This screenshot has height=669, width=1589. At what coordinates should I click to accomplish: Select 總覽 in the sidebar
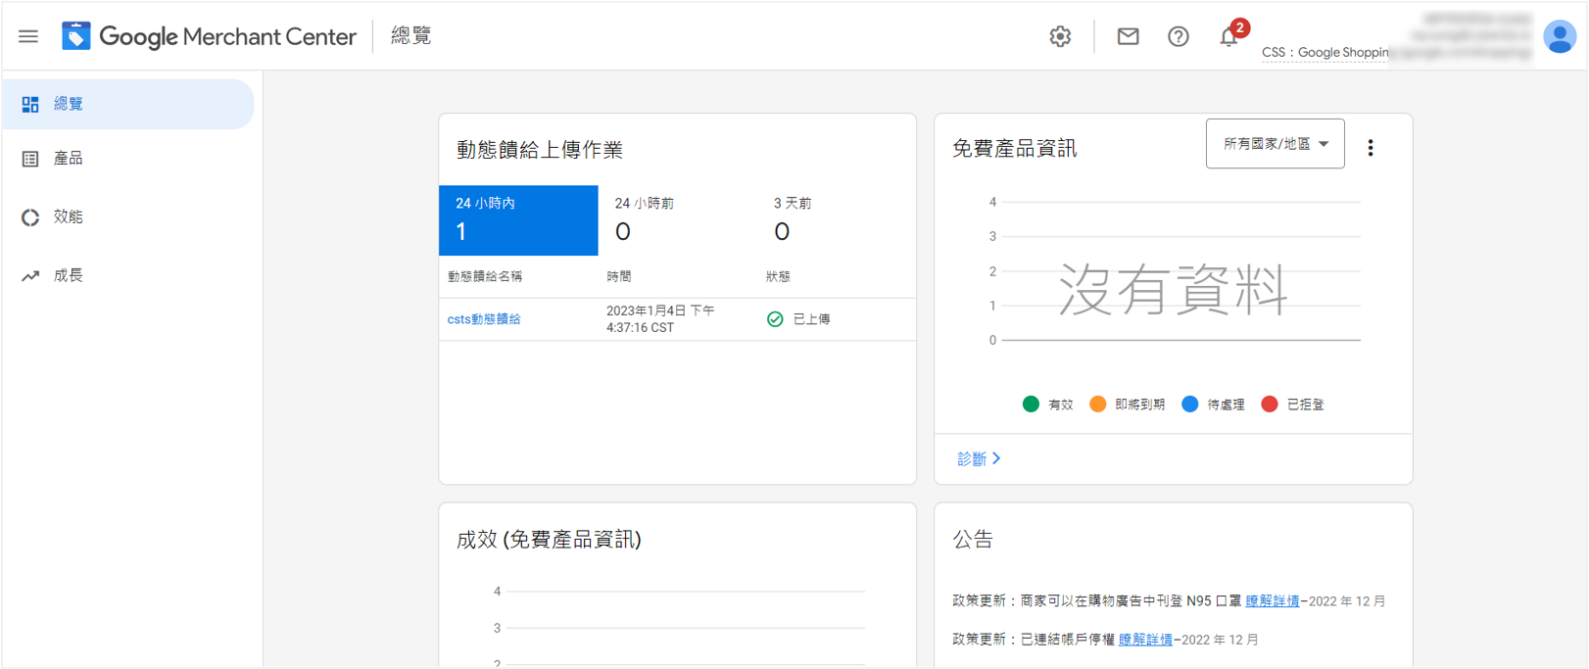[128, 104]
